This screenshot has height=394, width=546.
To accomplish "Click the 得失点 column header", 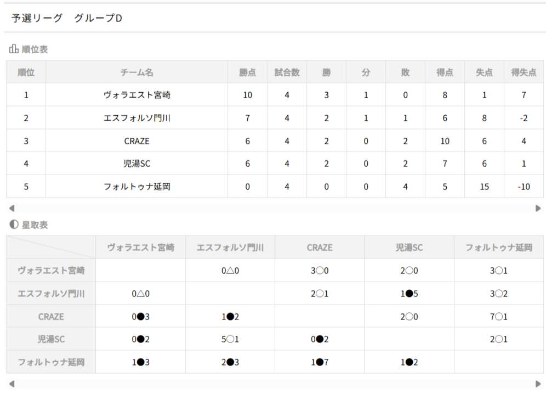I will pos(524,72).
